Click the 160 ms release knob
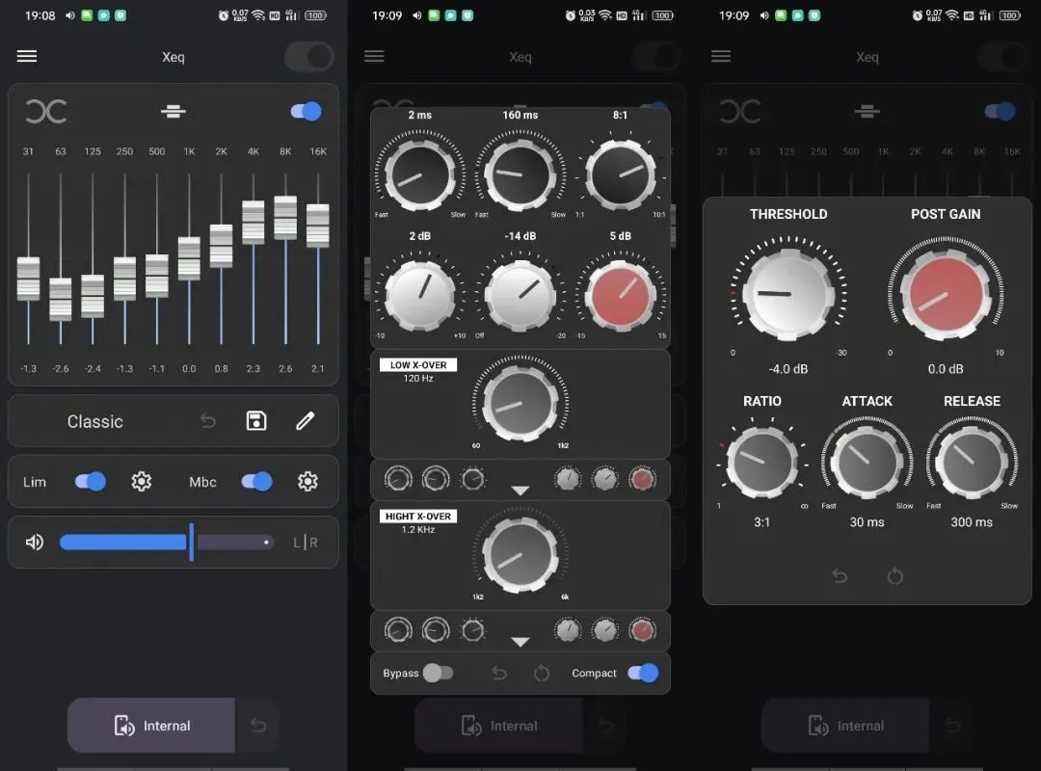The height and width of the screenshot is (771, 1041). pyautogui.click(x=520, y=174)
